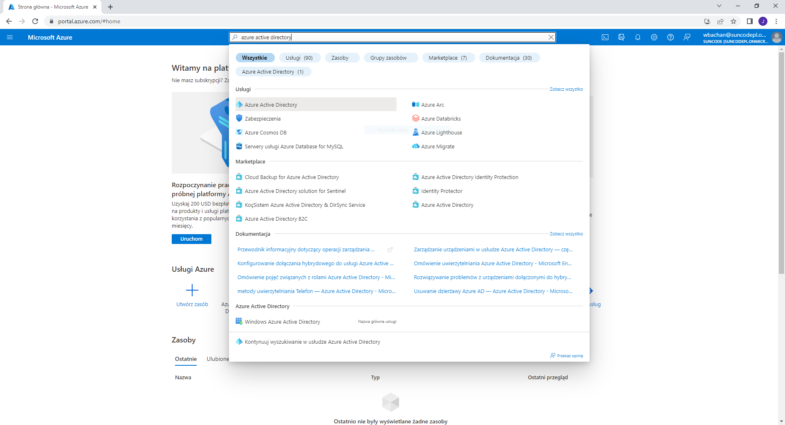Click the Azure Active Directory service icon

coord(239,105)
